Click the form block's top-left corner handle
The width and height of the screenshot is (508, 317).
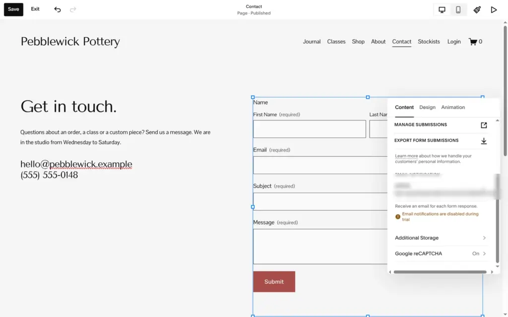[x=253, y=97]
